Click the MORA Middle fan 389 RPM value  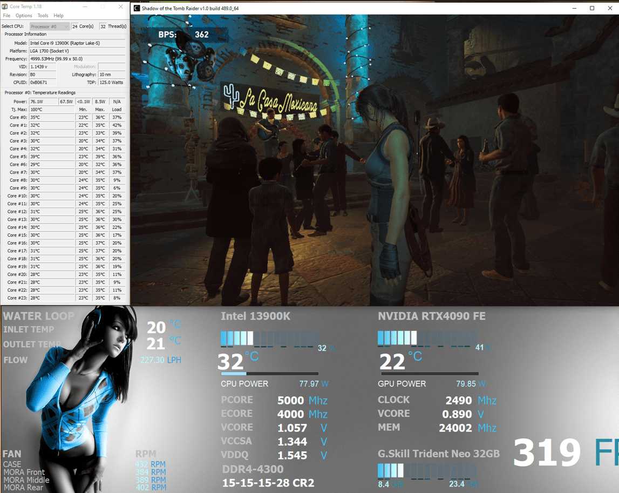click(x=151, y=480)
